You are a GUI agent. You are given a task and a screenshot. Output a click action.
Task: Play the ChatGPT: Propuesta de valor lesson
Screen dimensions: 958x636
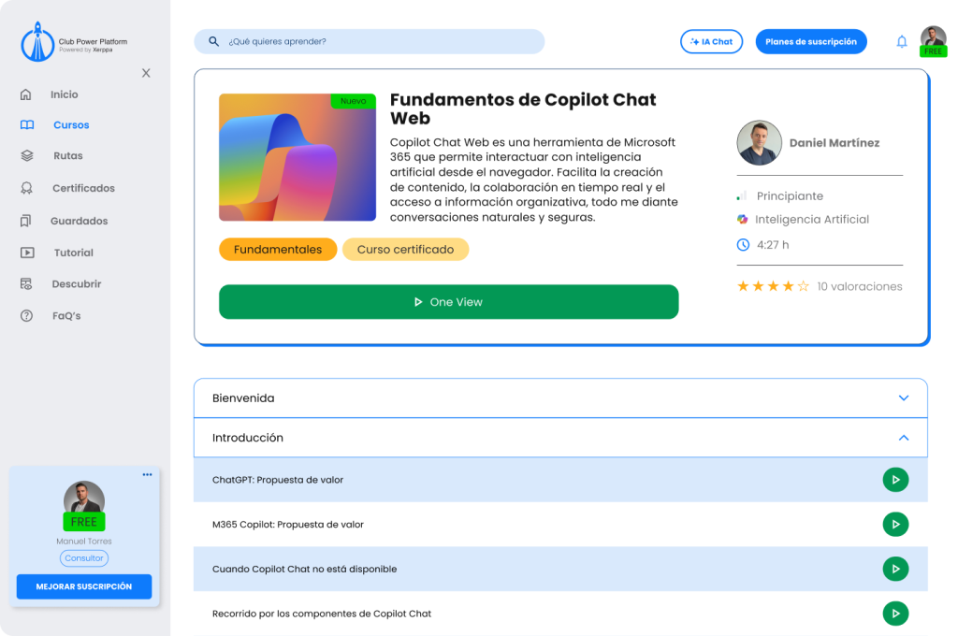[895, 480]
